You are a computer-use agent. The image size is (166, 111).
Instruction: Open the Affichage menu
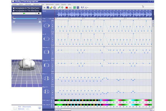(28, 4)
